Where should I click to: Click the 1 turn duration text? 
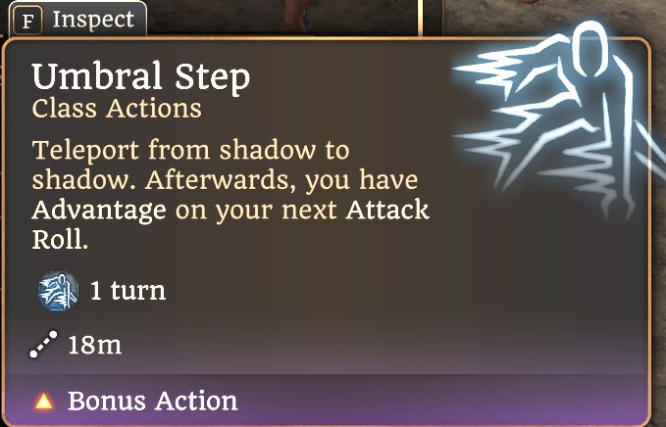(128, 291)
